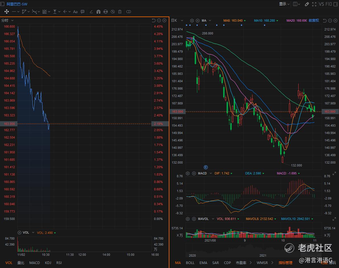Select VOL tab under intraday chart
339x268 pixels.
pyautogui.click(x=9, y=263)
